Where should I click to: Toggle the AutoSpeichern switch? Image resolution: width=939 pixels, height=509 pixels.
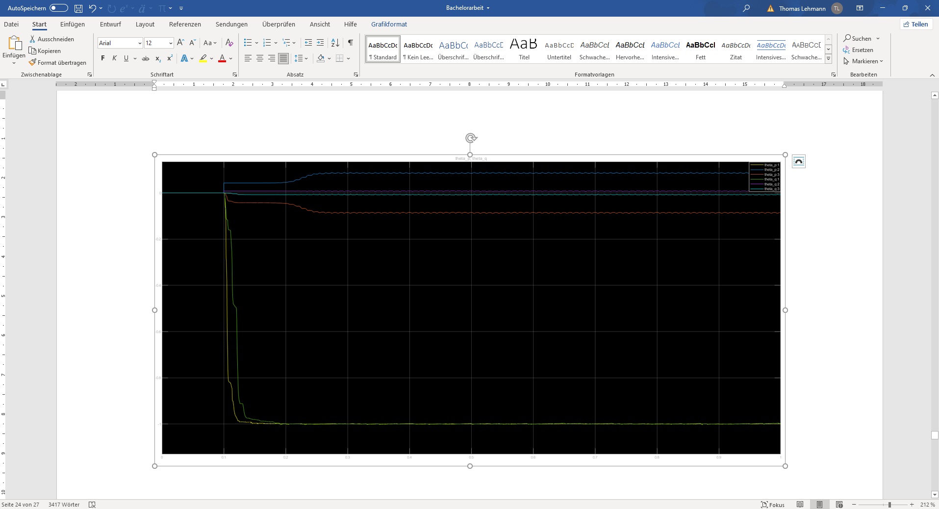coord(59,8)
